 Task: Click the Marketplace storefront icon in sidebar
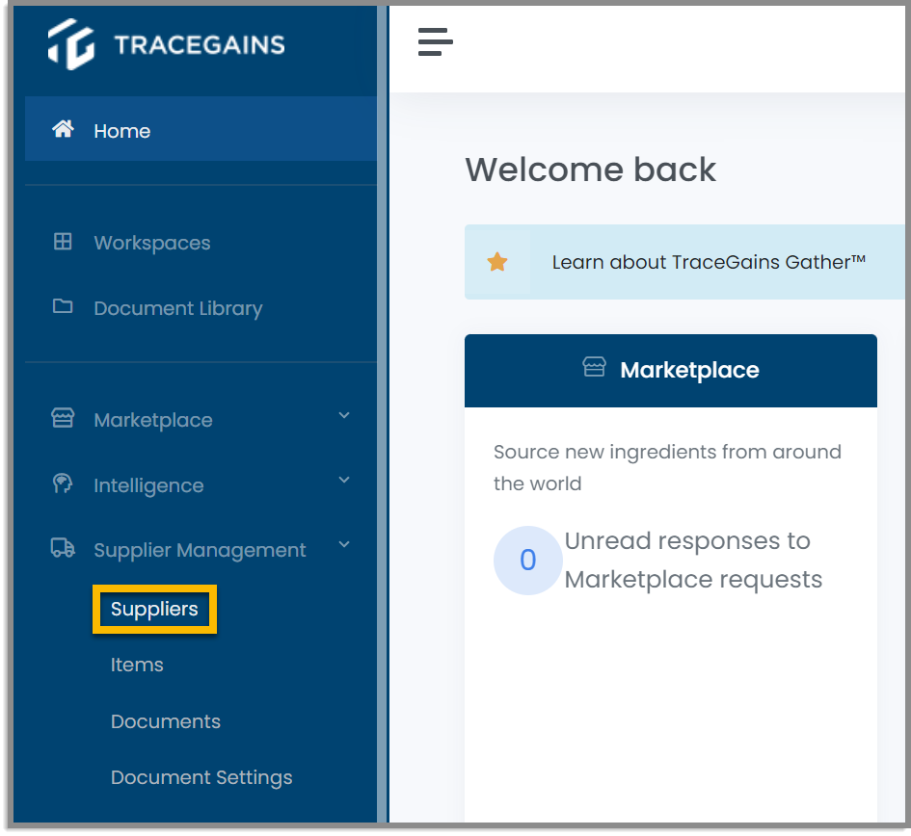(63, 418)
